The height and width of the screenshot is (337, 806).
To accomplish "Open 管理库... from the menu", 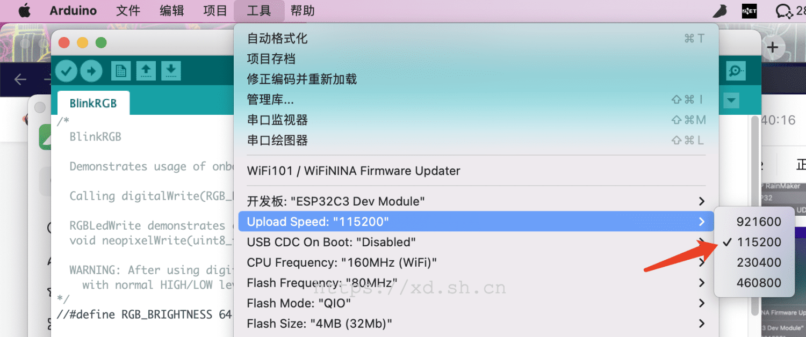I will pos(476,100).
